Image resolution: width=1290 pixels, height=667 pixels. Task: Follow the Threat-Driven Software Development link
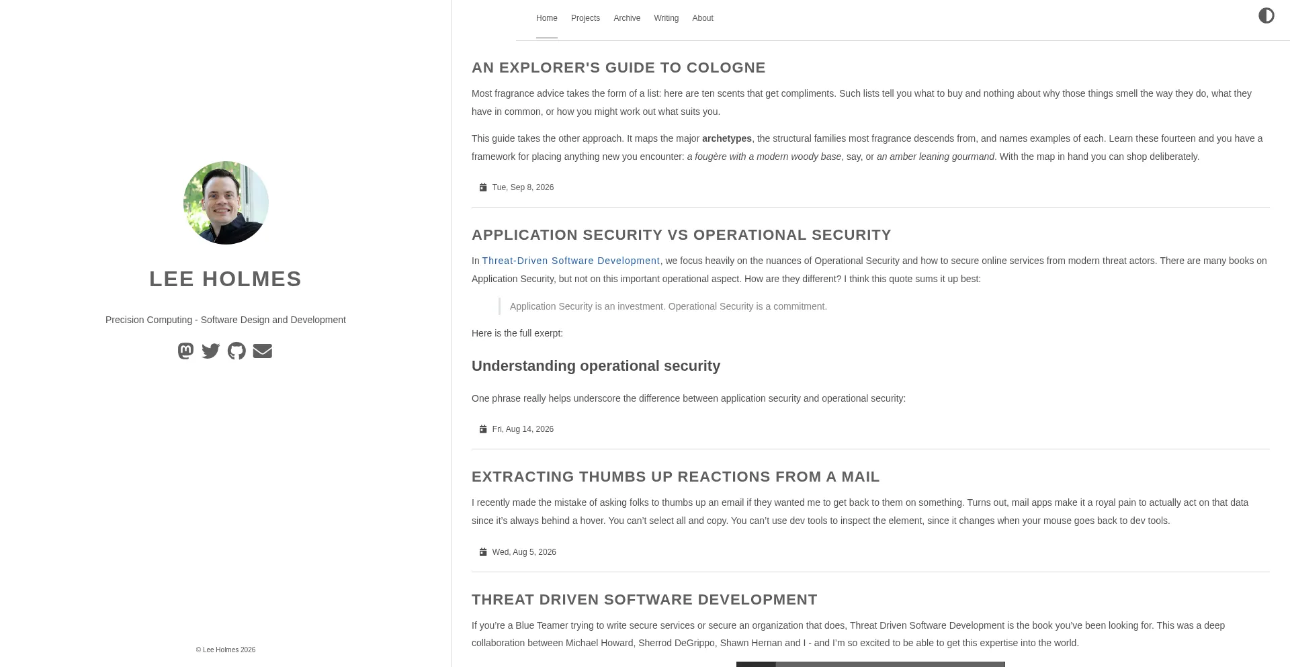tap(571, 261)
